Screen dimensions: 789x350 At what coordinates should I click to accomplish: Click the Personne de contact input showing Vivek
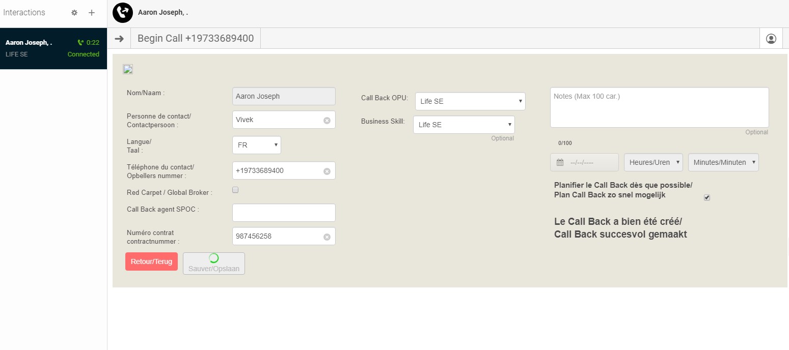click(x=284, y=120)
